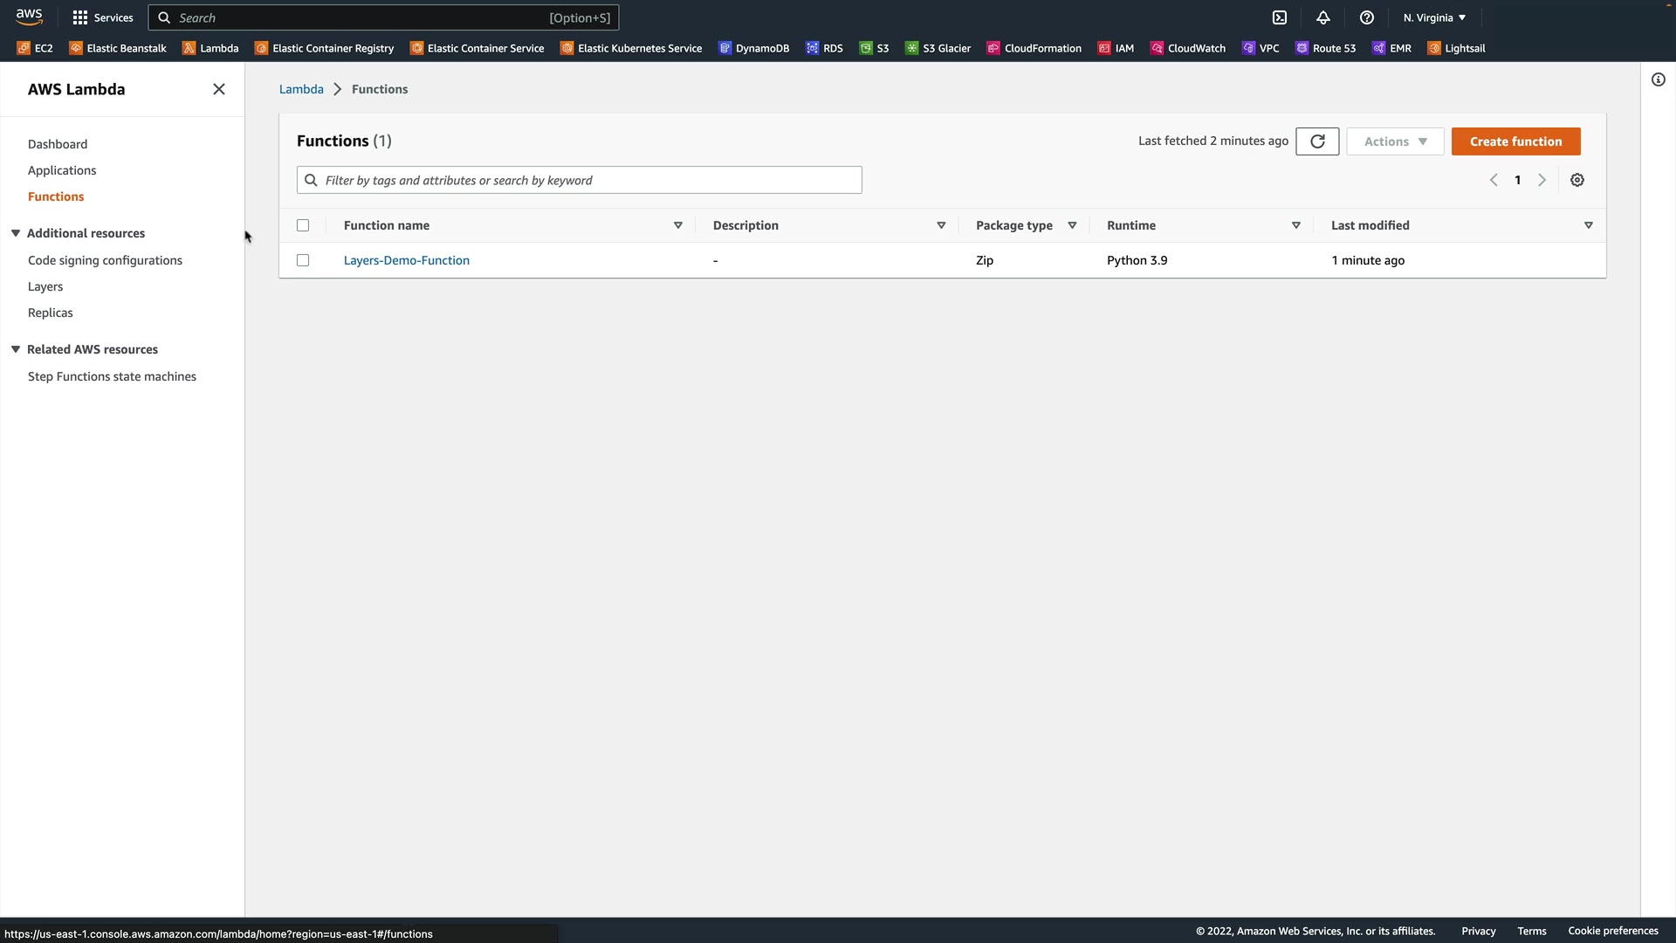Open the N. Virginia region selector

click(x=1434, y=17)
